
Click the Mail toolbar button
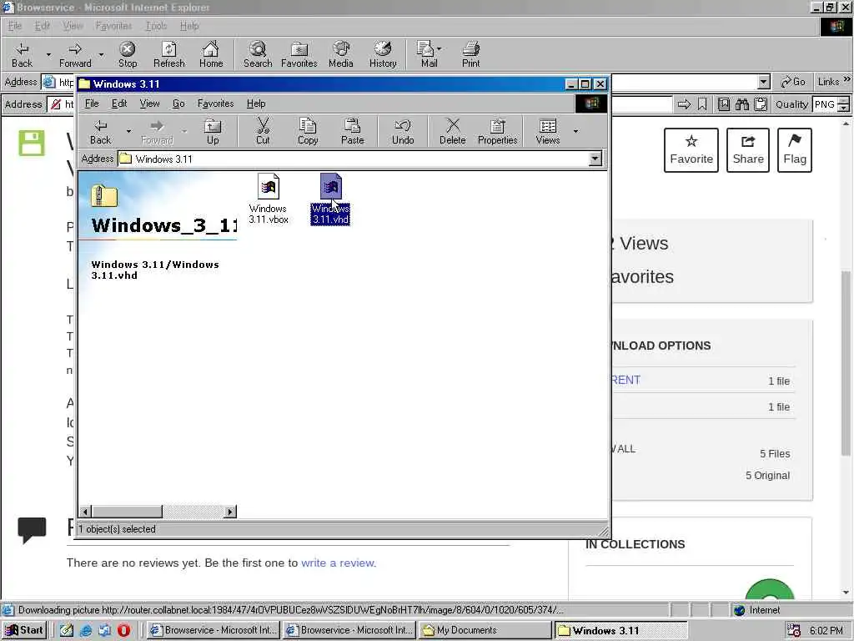pos(429,55)
